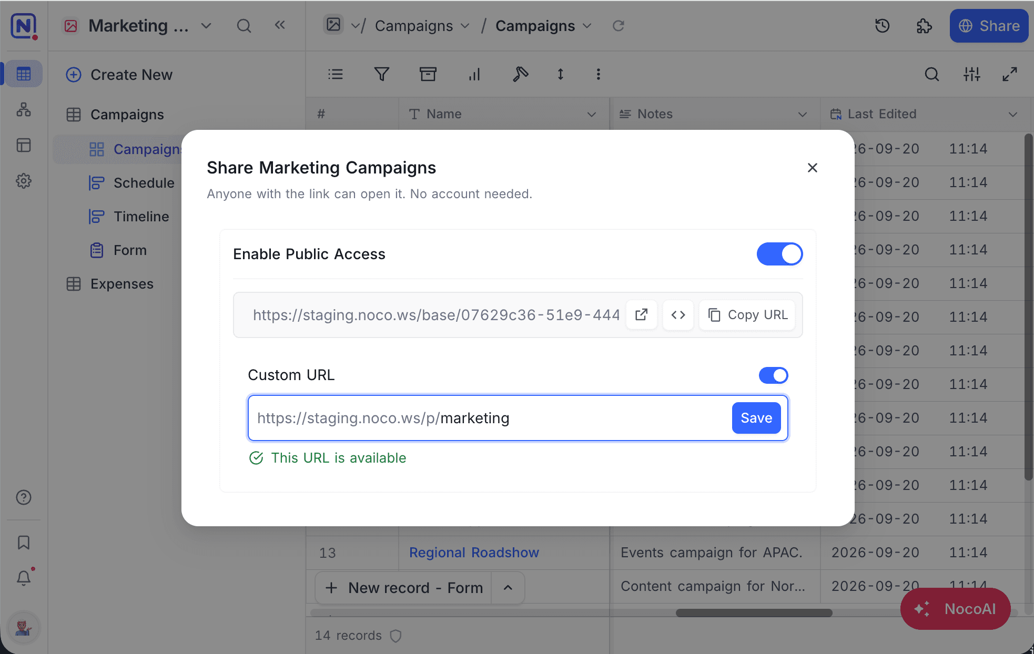Click the custom URL input field
Screen dimensions: 1034x654
tap(518, 418)
